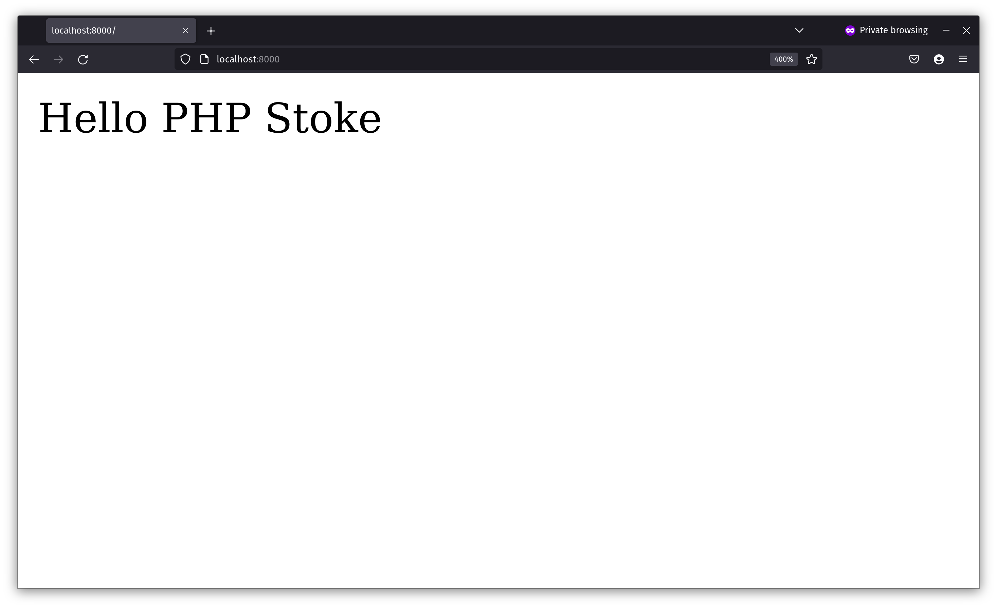Open the hamburger application menu
Viewport: 997px width, 608px height.
coord(963,59)
